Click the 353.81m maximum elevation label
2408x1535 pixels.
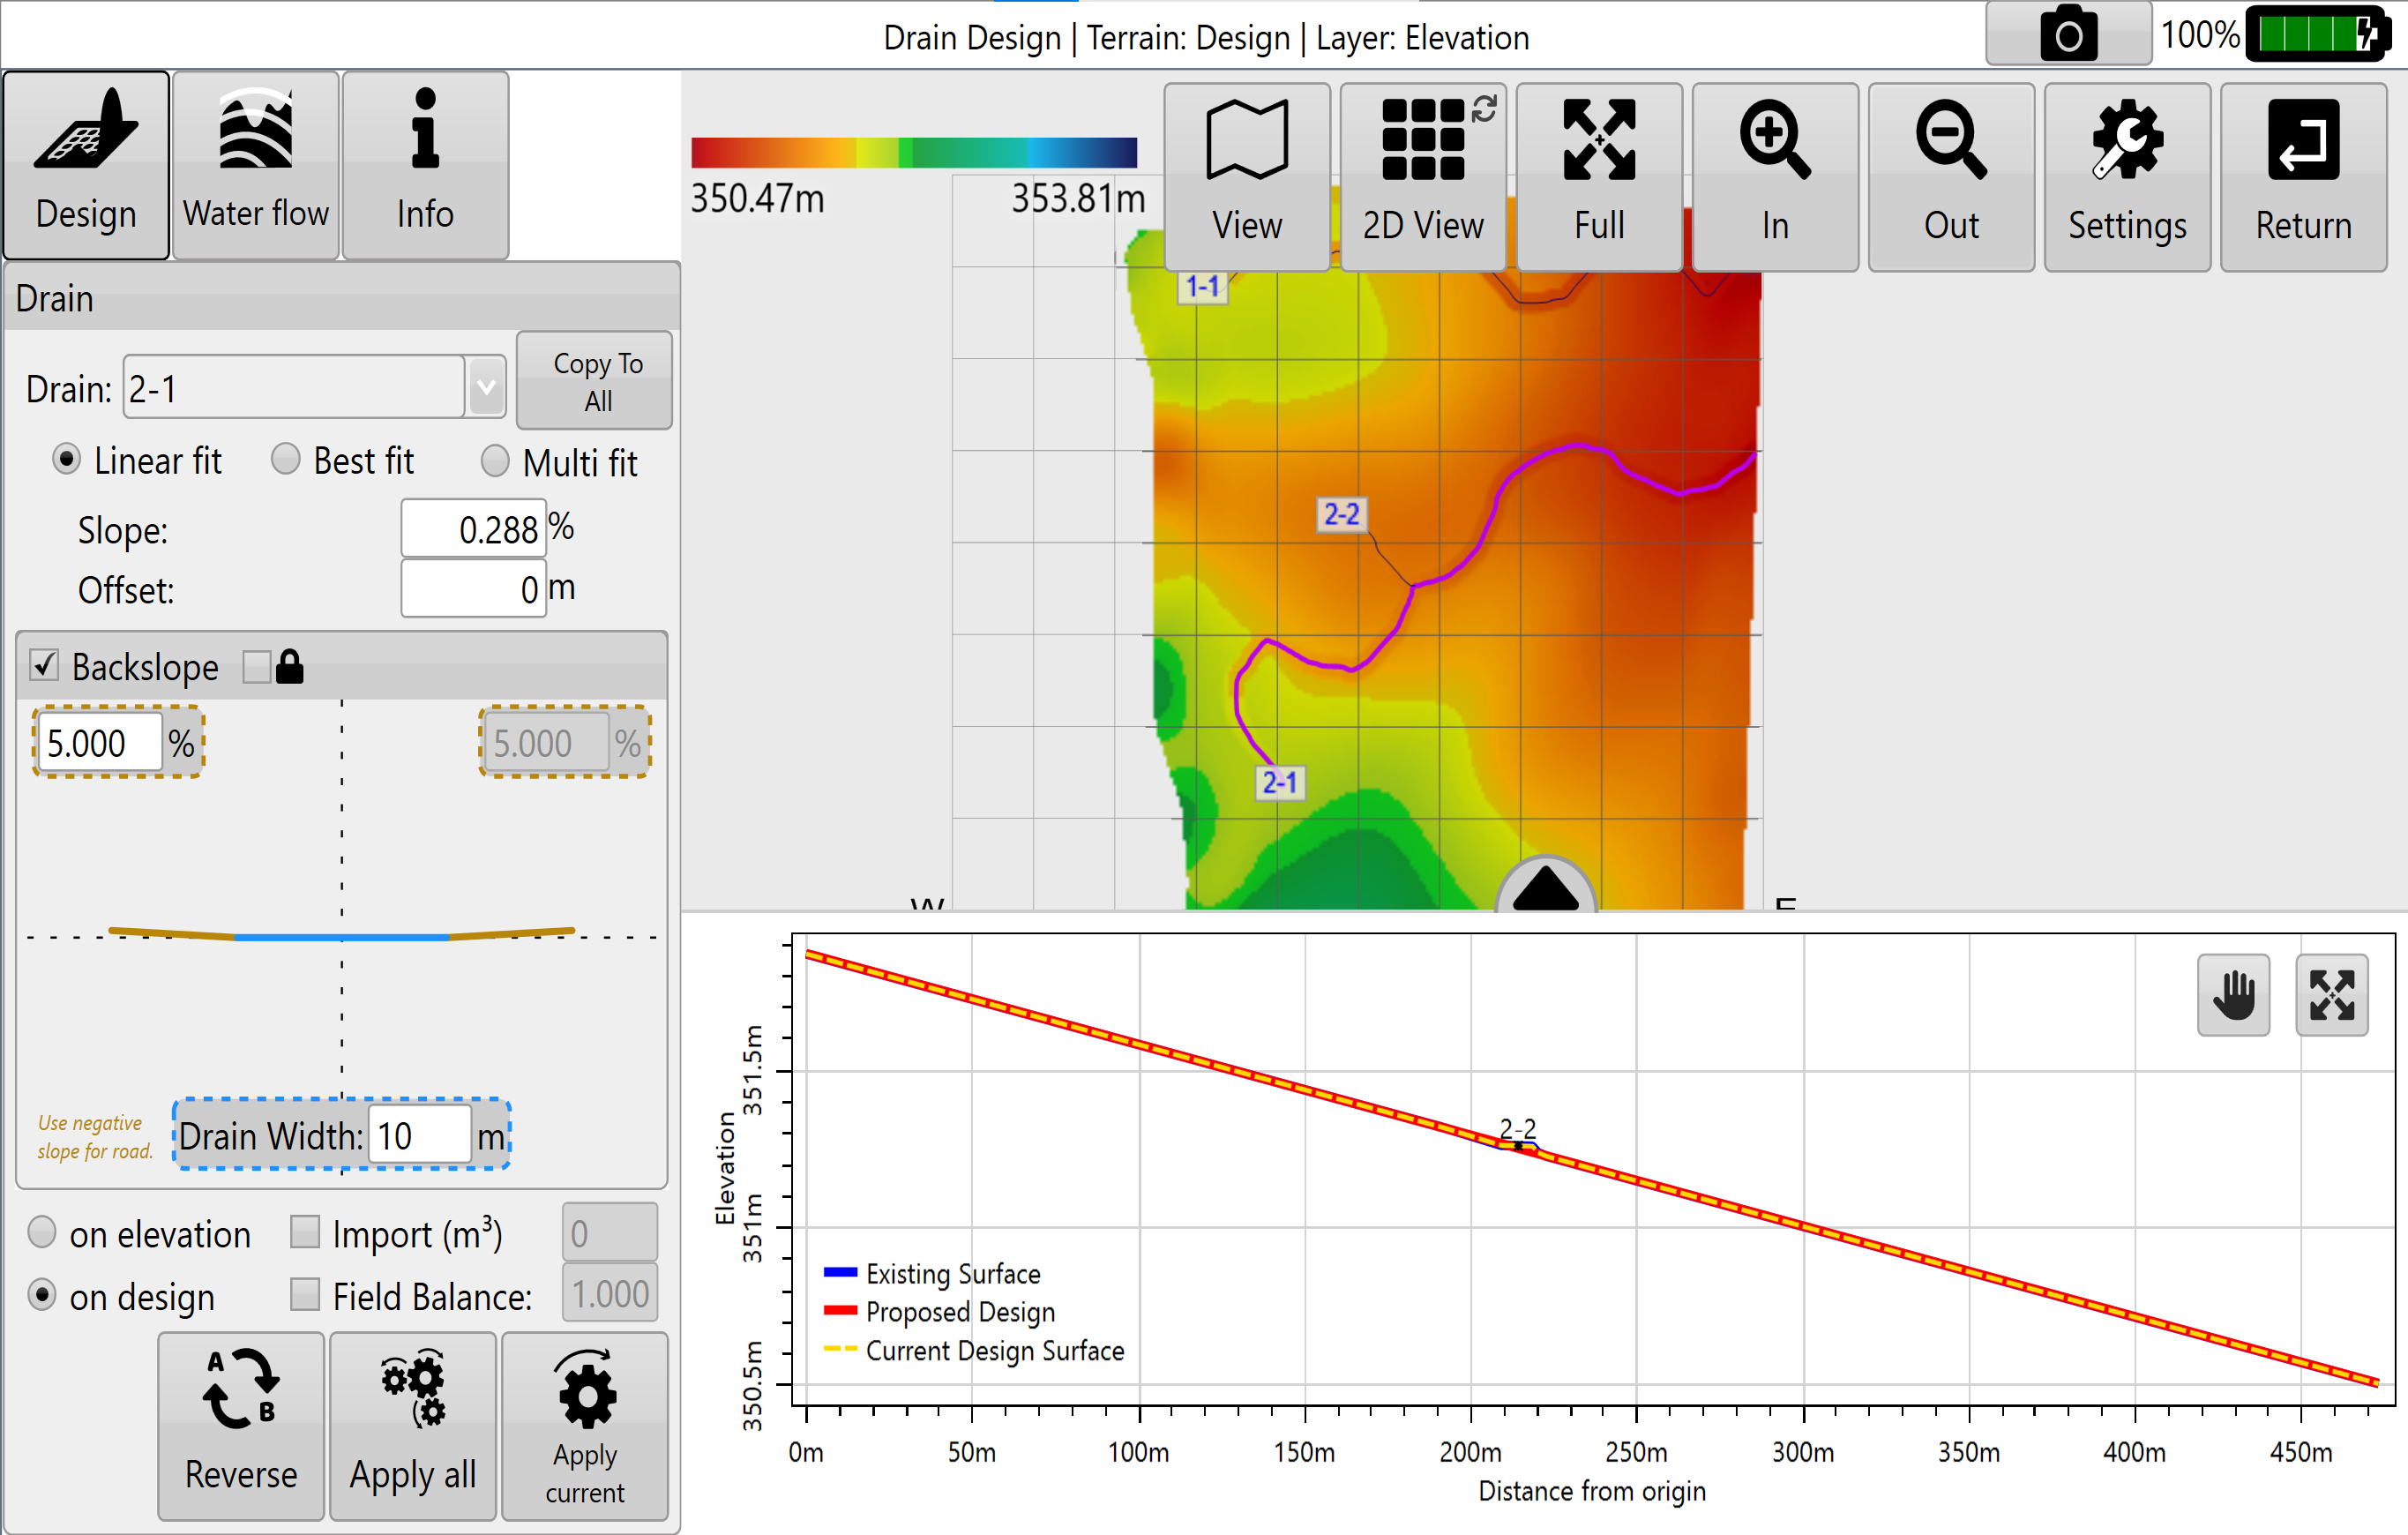click(x=1078, y=199)
